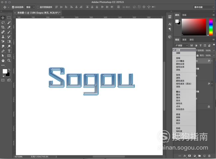Select the Clone Stamp tool
216x159 pixels.
pyautogui.click(x=3, y=37)
